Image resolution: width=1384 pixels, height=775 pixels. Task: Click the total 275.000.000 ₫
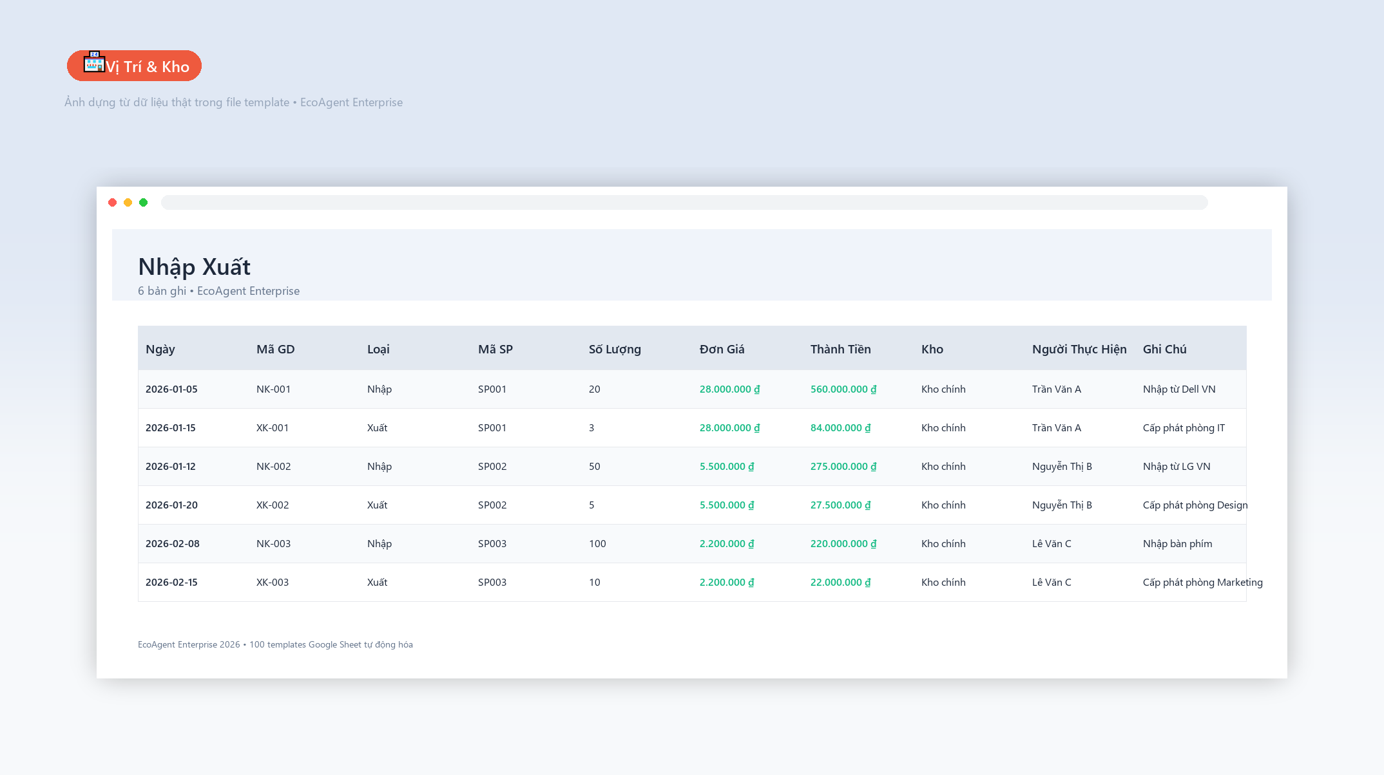point(843,467)
